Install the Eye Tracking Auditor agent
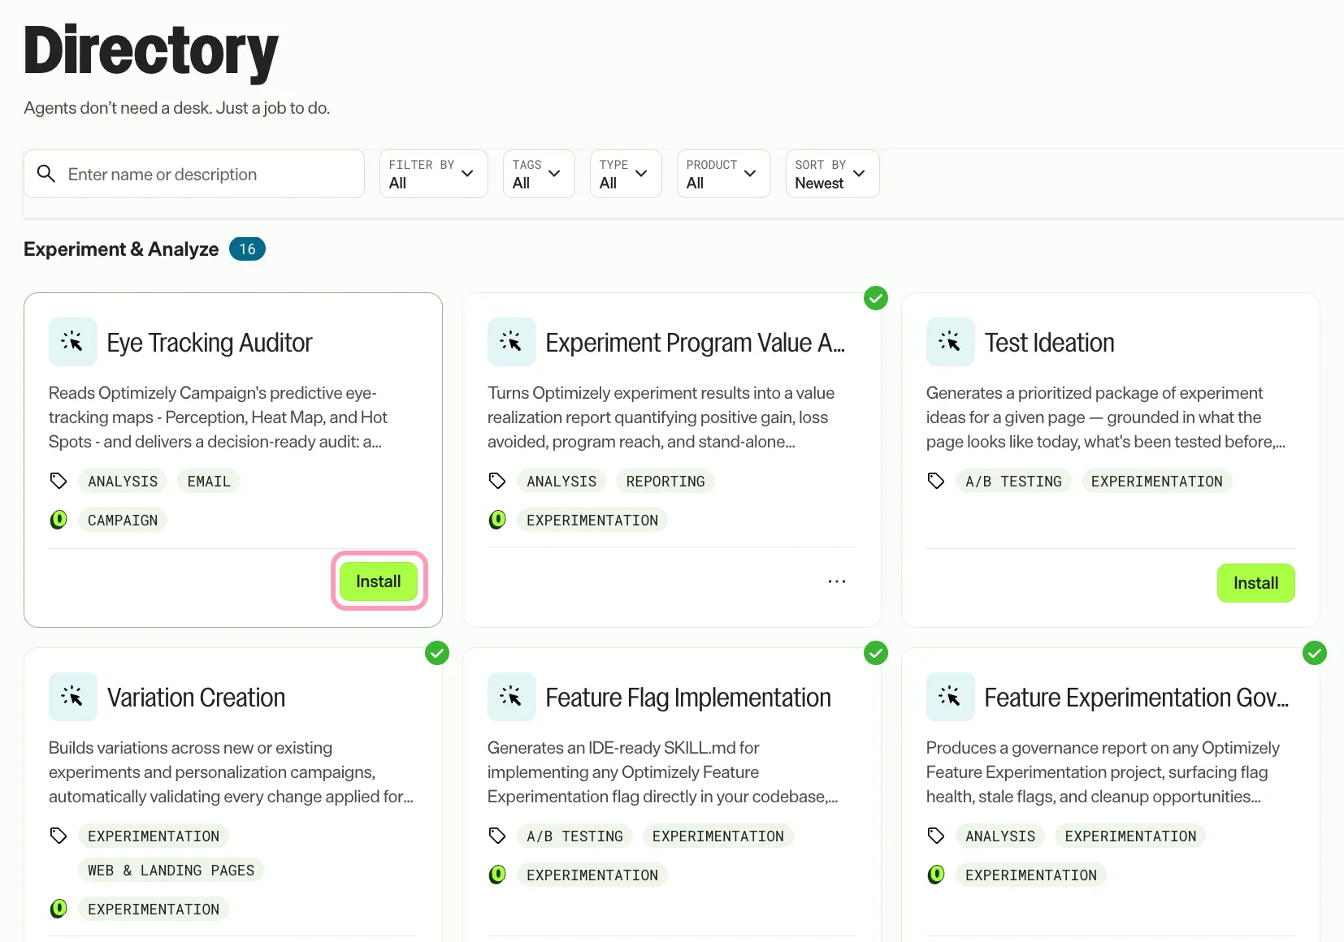The width and height of the screenshot is (1344, 942). [x=379, y=581]
